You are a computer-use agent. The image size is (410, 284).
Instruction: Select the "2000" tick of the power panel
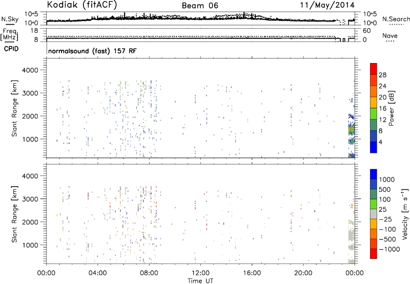30,116
